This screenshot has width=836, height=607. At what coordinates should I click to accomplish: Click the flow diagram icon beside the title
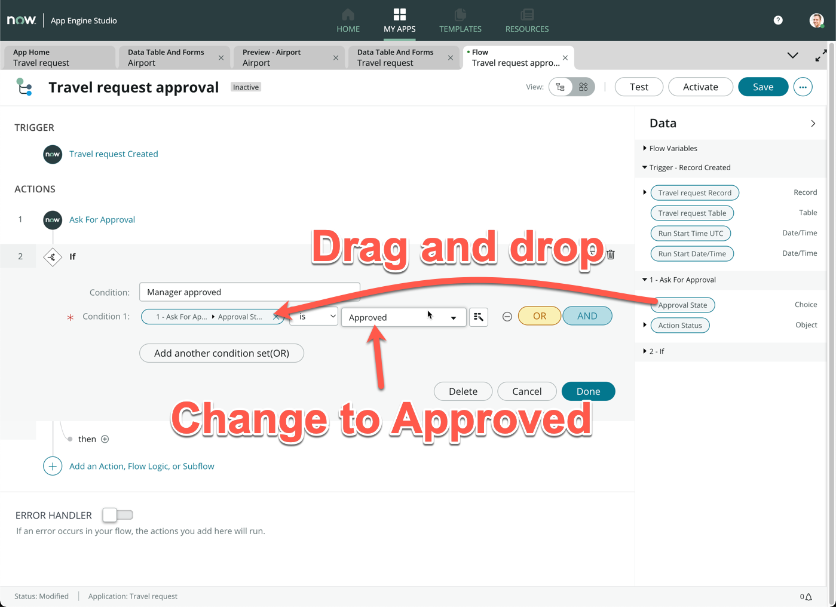coord(24,87)
